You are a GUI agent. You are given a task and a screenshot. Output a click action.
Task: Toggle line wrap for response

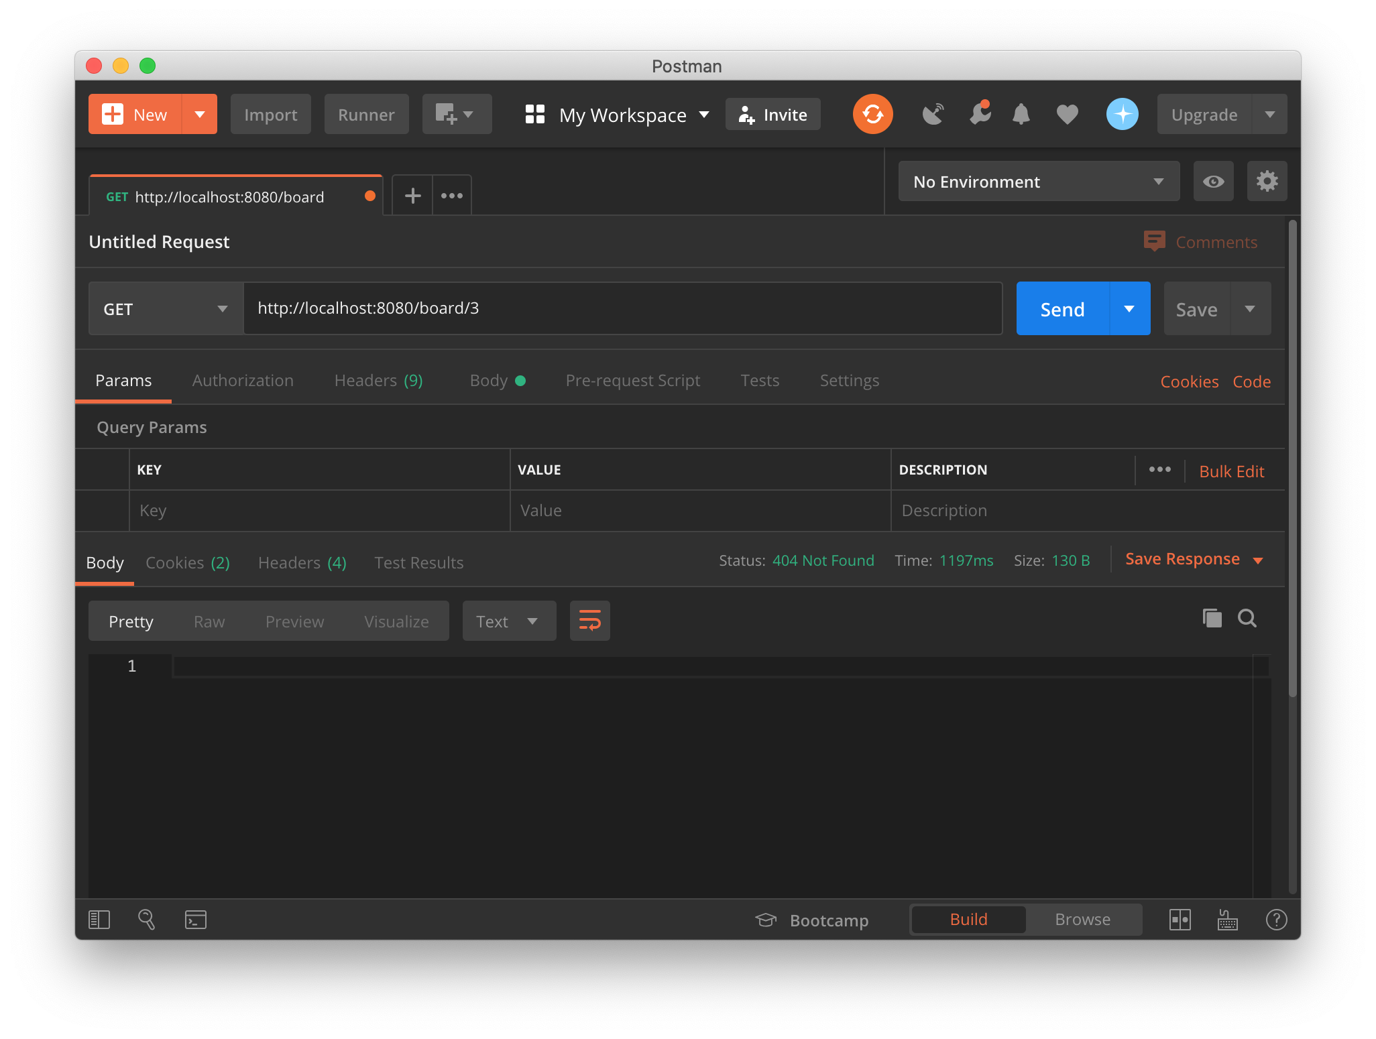point(589,621)
